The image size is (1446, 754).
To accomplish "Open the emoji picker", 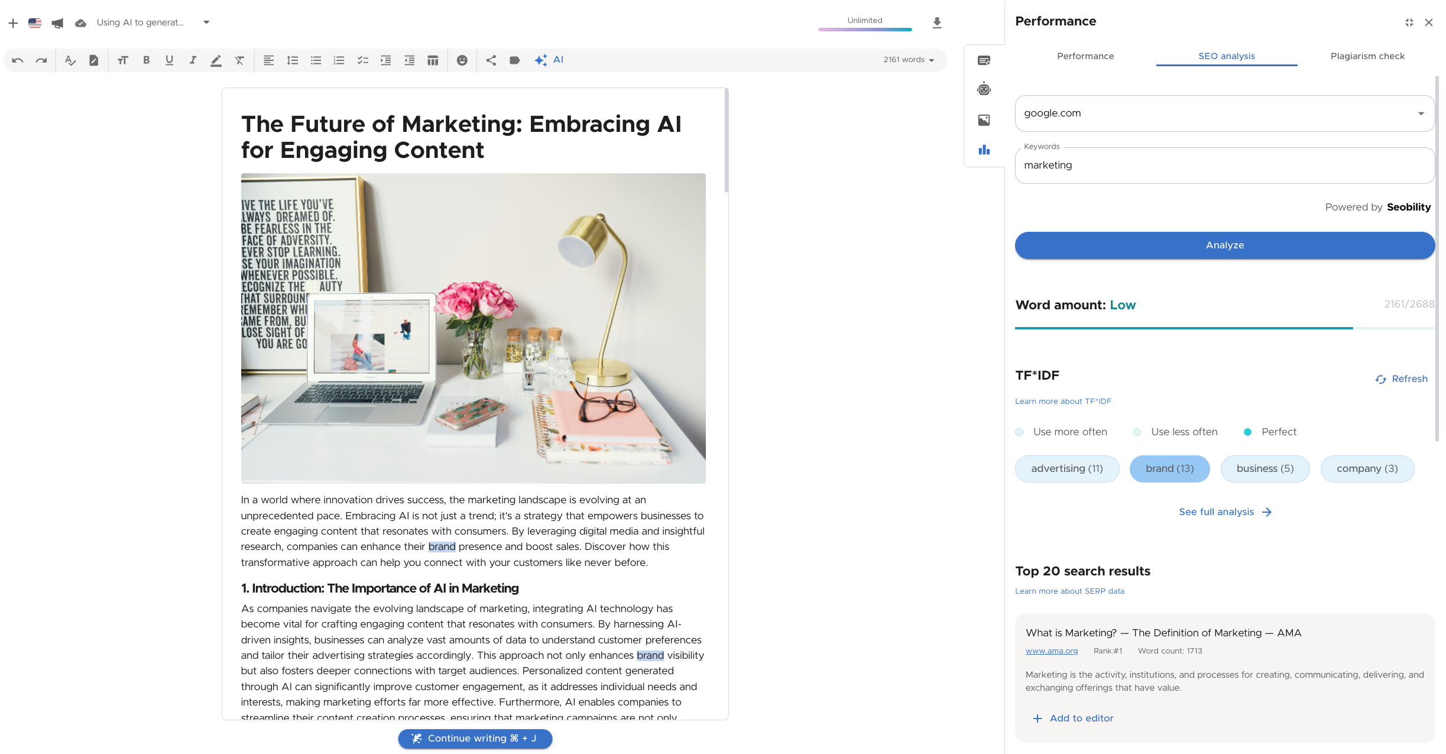I will tap(462, 60).
